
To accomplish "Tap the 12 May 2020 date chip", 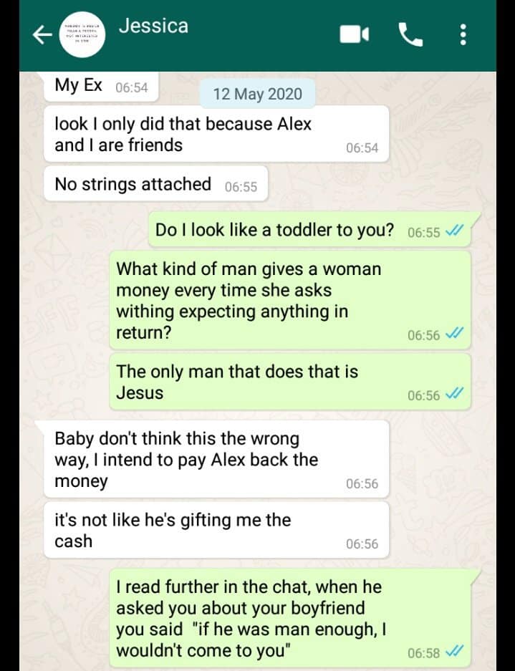I will point(258,94).
